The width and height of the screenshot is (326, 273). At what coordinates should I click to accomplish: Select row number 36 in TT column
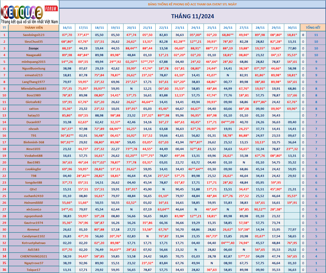(4, 270)
